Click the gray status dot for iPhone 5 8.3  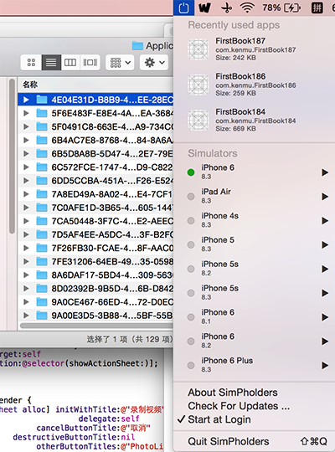click(x=191, y=244)
